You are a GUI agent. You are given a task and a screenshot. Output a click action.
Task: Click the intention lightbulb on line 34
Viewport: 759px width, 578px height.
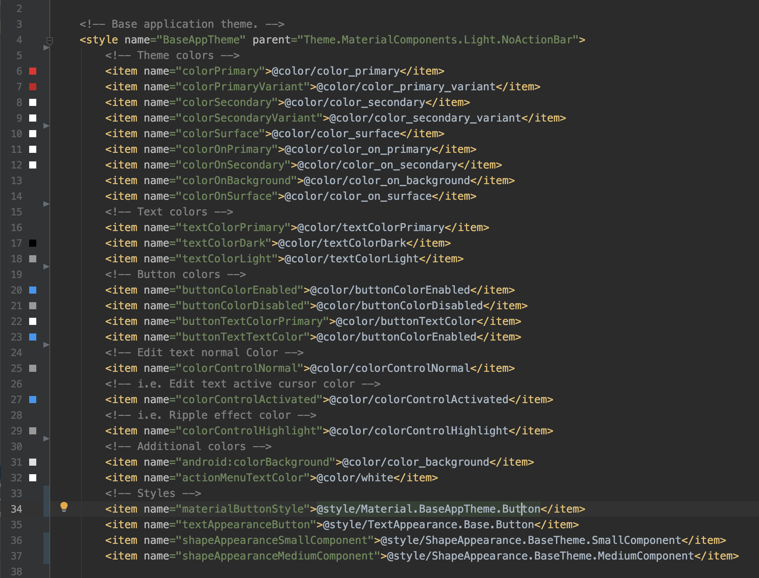(x=64, y=507)
